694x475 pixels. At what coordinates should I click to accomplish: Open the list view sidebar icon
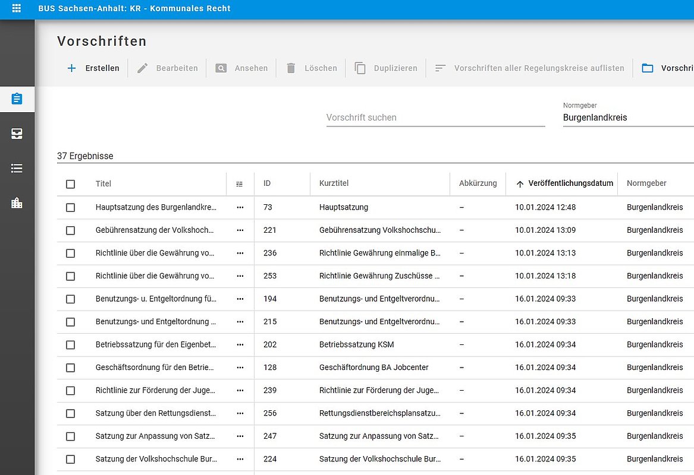coord(17,169)
